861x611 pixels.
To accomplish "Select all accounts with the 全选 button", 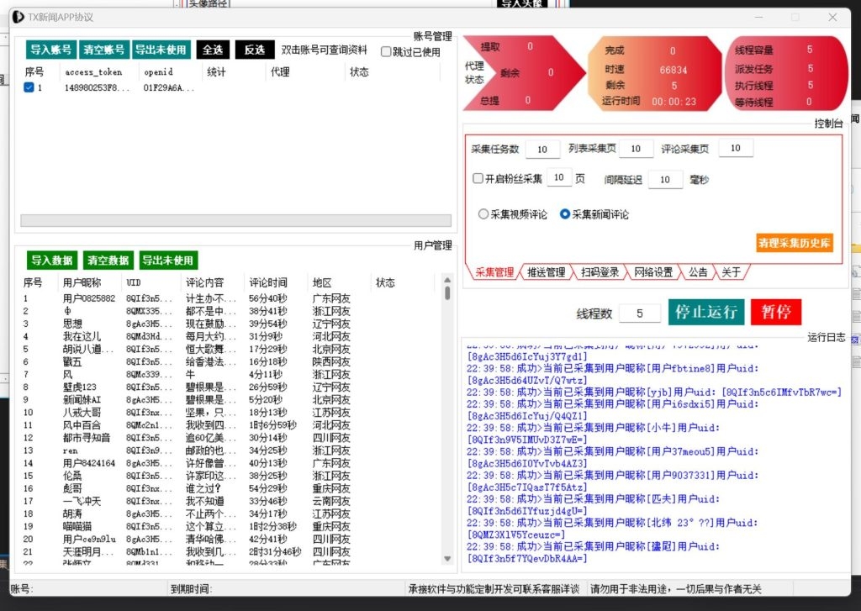I will click(x=213, y=49).
